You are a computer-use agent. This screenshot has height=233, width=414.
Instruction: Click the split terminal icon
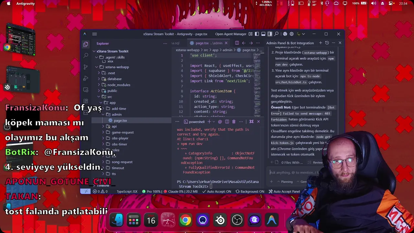[227, 122]
